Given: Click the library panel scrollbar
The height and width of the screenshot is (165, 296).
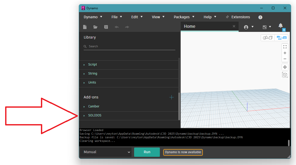Looking at the screenshot, I should point(179,106).
